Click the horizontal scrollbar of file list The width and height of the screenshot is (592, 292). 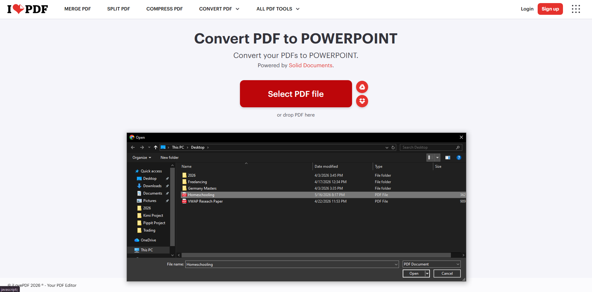316,255
